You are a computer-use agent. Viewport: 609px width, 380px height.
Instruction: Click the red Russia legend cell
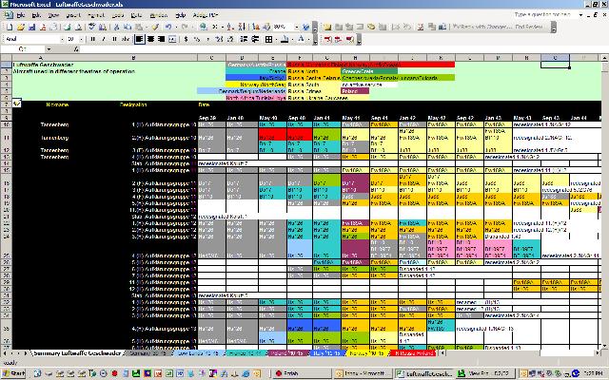pos(370,65)
